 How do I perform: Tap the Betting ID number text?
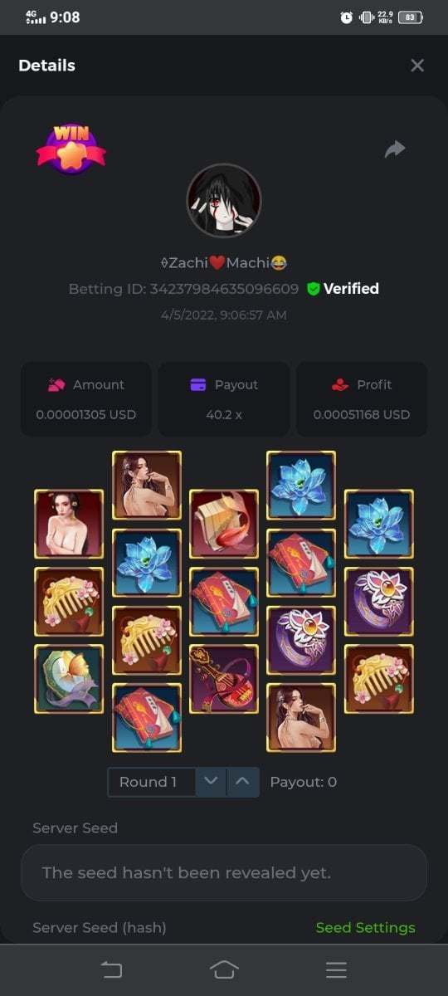click(x=224, y=289)
